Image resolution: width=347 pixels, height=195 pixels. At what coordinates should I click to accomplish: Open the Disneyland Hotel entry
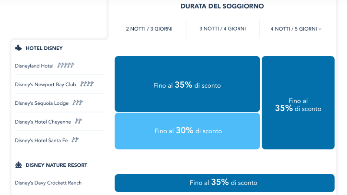coord(34,66)
